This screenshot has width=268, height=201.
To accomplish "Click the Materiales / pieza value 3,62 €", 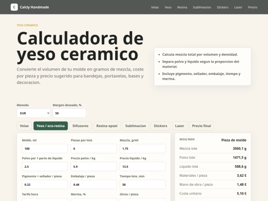I will [x=242, y=176].
